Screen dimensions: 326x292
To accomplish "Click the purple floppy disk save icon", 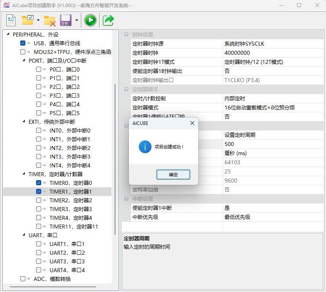I will [65, 20].
